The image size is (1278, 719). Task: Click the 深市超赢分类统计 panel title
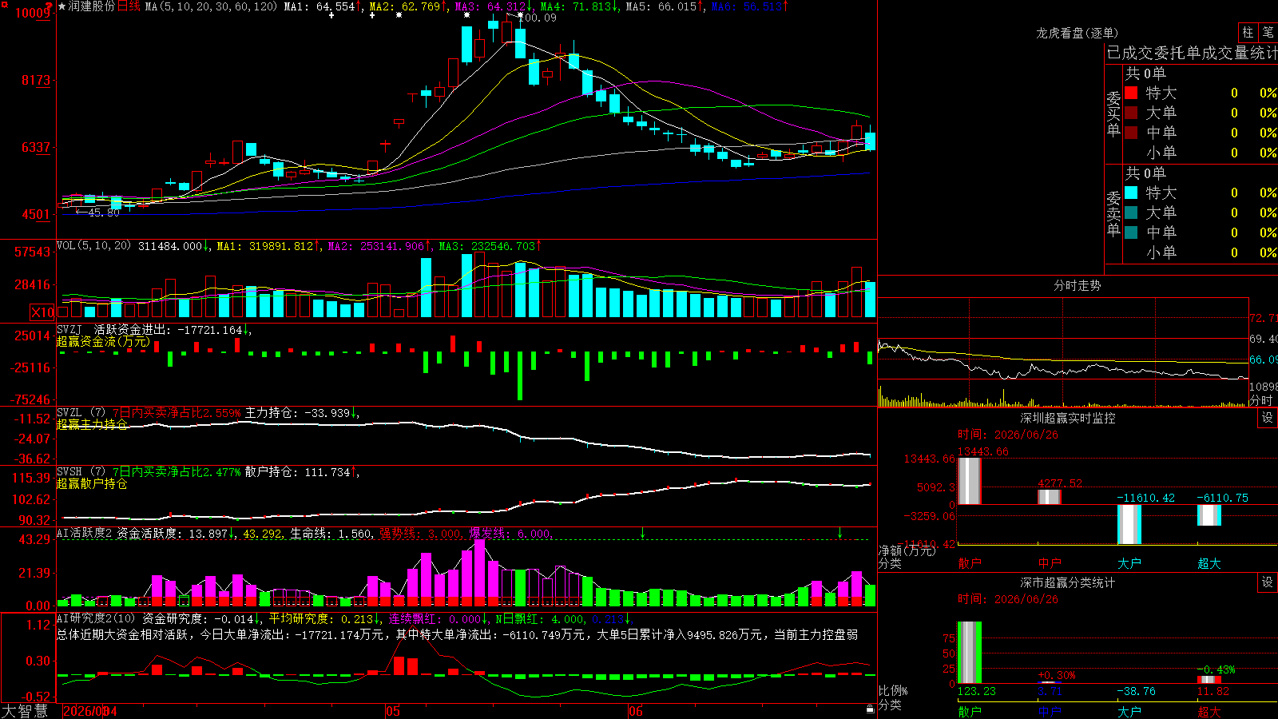coord(1068,582)
